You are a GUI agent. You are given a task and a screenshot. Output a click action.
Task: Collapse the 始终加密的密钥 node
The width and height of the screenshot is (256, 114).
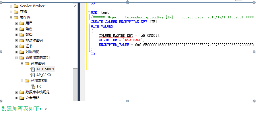16,58
